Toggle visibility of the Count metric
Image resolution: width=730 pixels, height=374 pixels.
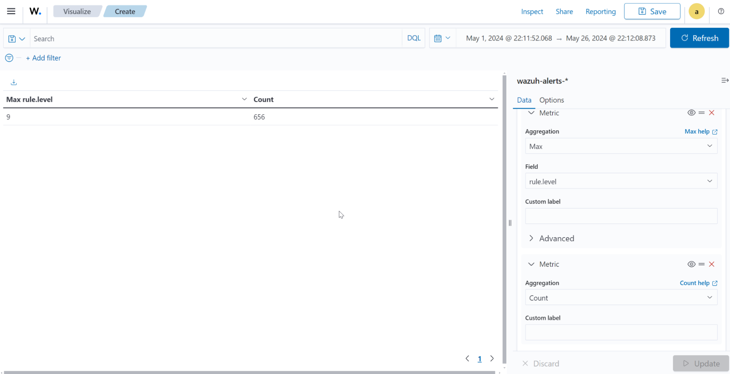pyautogui.click(x=691, y=264)
